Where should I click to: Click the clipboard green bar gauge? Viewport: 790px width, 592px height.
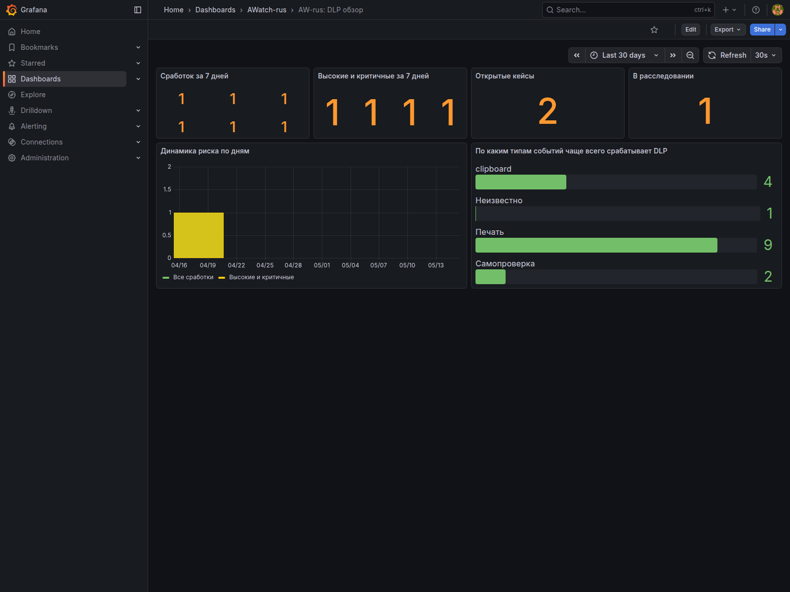tap(521, 182)
